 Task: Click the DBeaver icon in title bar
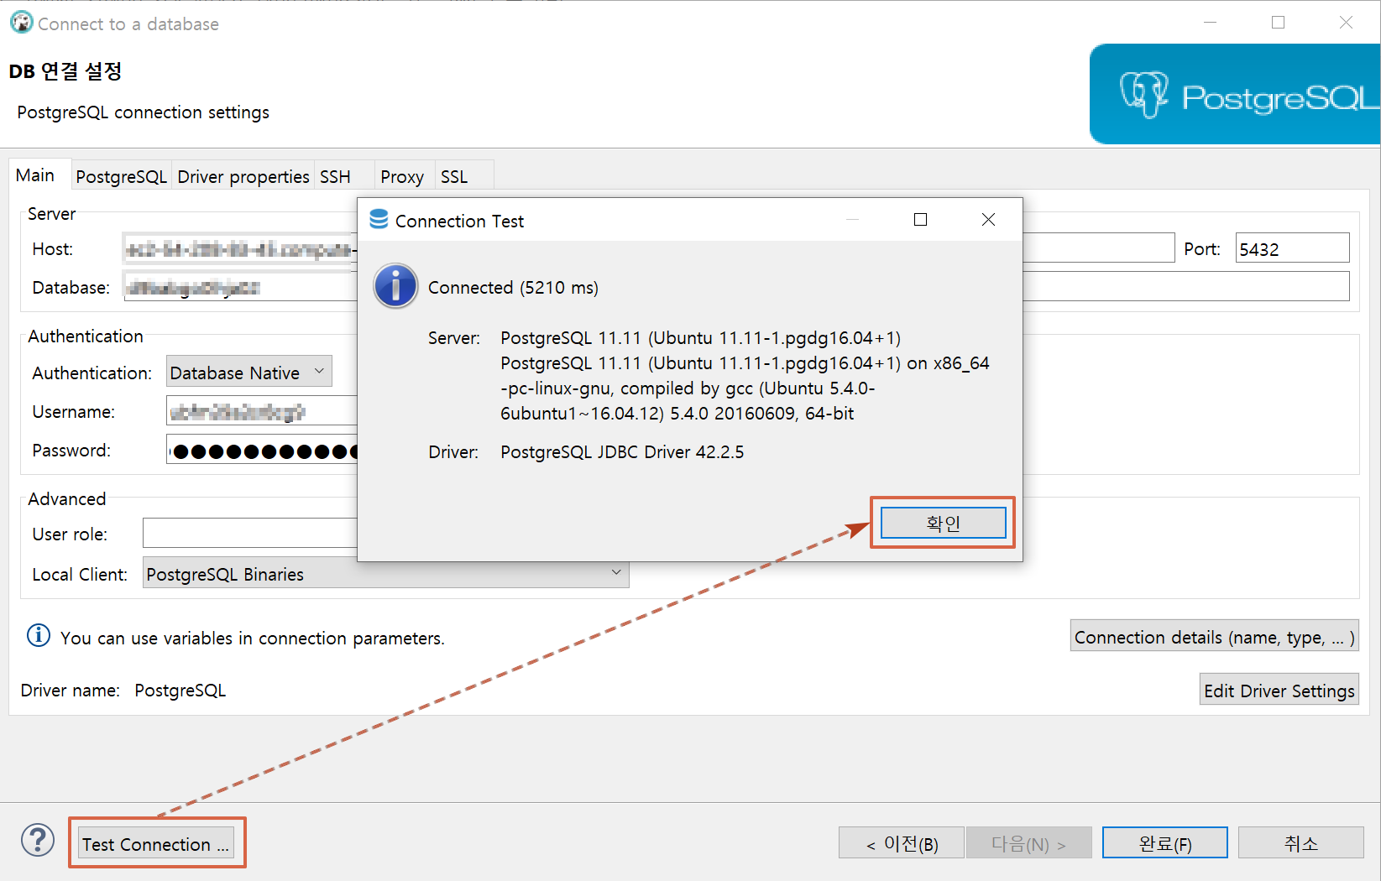(21, 23)
